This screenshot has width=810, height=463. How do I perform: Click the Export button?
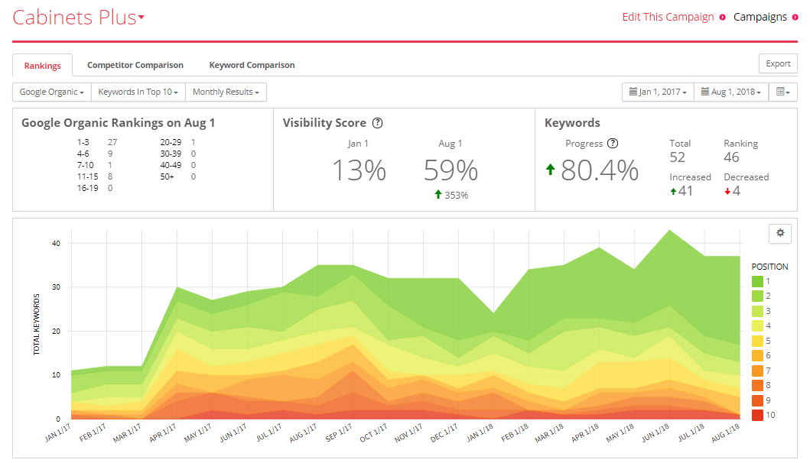pos(778,63)
